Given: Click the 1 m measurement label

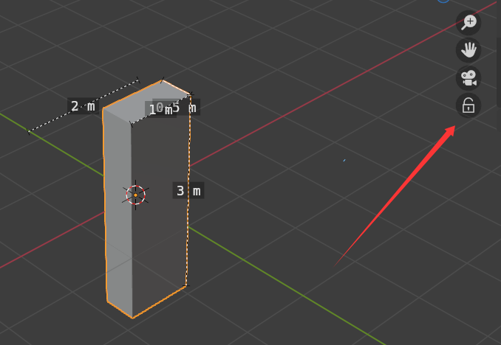Looking at the screenshot, I should 160,111.
